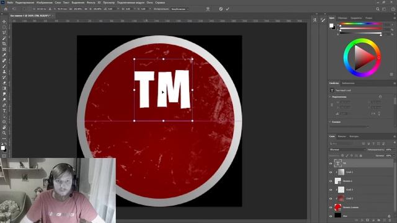The width and height of the screenshot is (397, 223).
Task: Open the layer opacity dropdown arrow
Action: coord(394,150)
